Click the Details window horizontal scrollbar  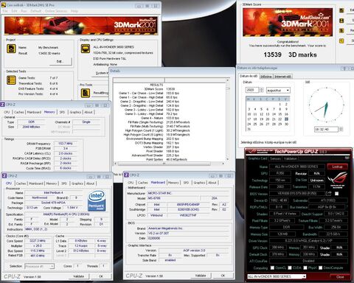(169, 164)
